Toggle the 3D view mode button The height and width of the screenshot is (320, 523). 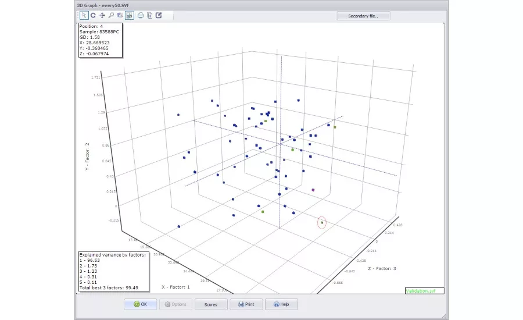click(x=130, y=15)
